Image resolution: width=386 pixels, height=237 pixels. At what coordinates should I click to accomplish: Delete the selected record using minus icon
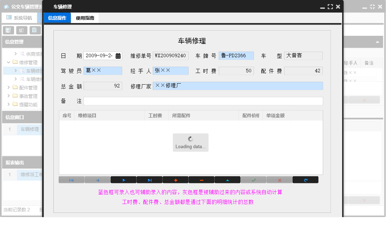click(201, 179)
